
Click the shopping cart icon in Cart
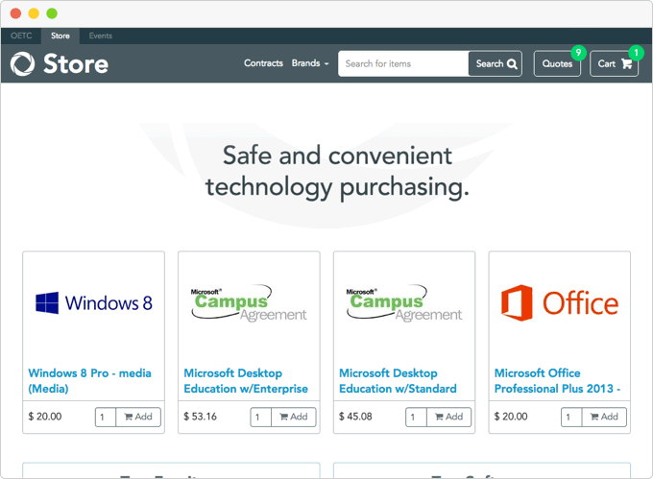tap(626, 63)
